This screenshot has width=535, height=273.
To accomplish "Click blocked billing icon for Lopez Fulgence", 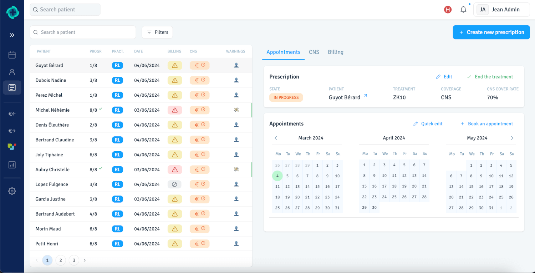I will 174,184.
